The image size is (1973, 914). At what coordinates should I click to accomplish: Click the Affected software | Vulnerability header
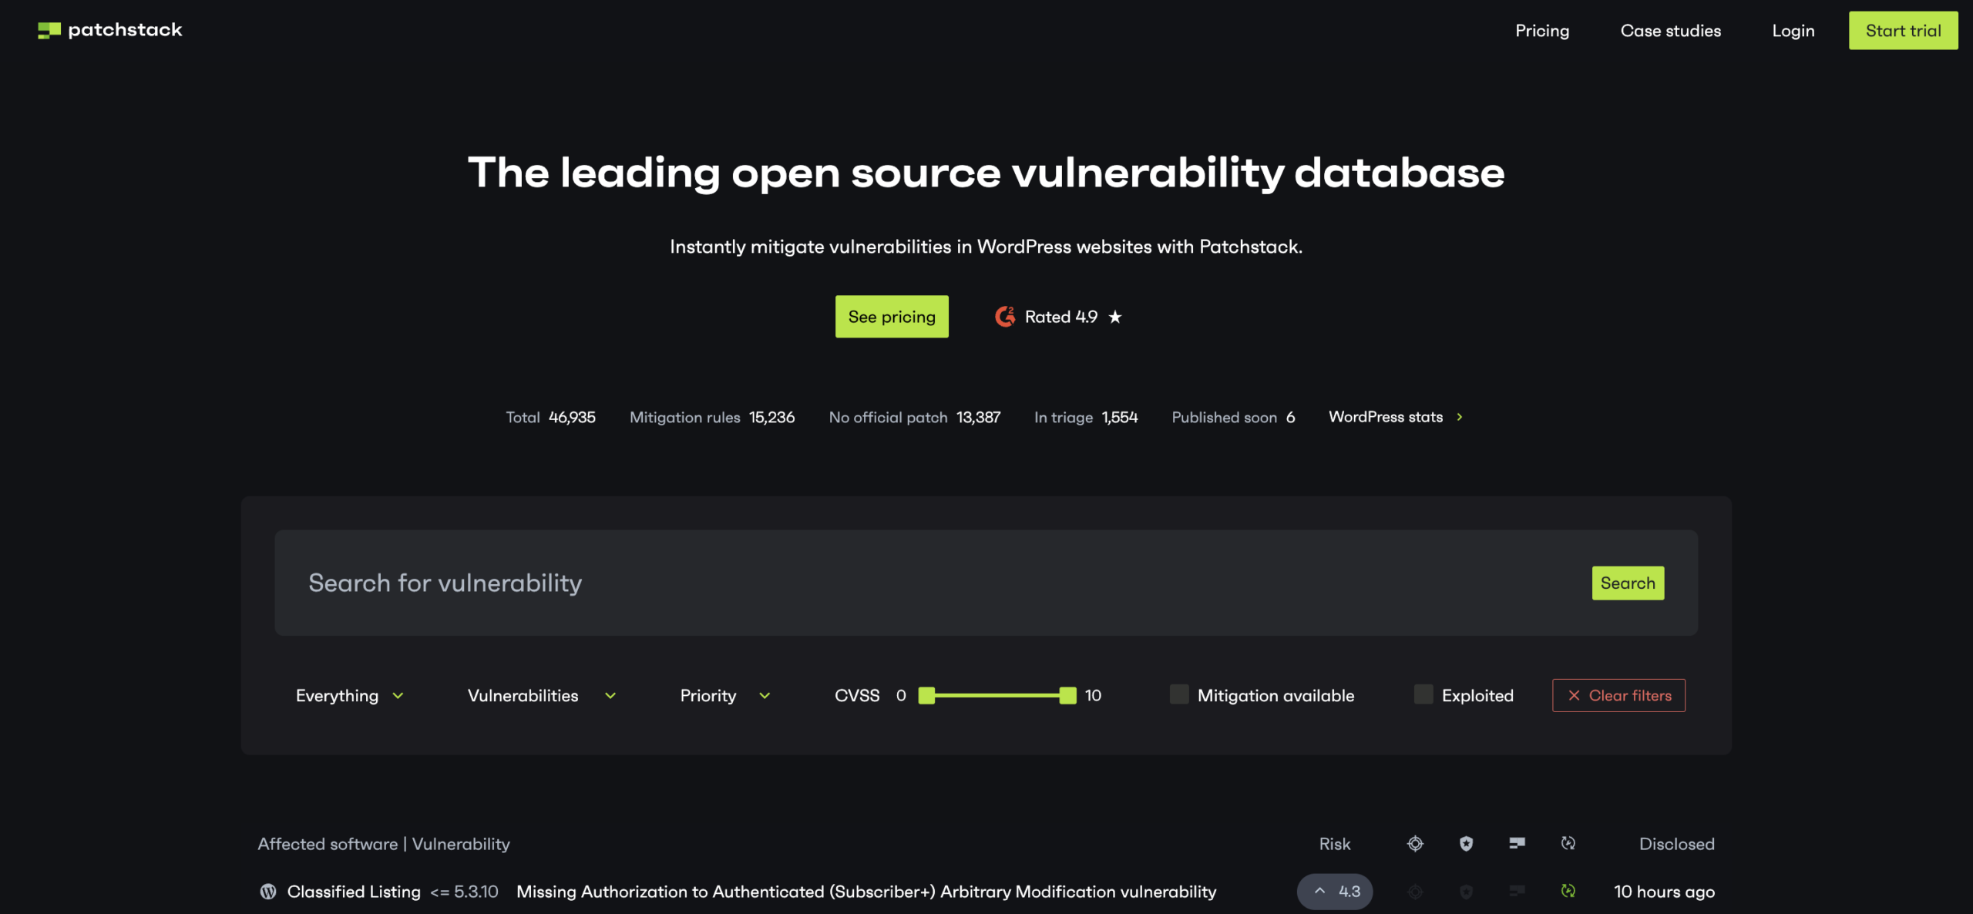point(384,844)
